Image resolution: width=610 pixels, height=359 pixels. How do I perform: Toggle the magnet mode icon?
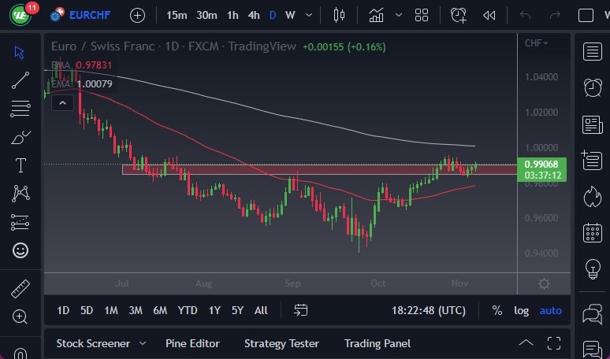point(20,353)
